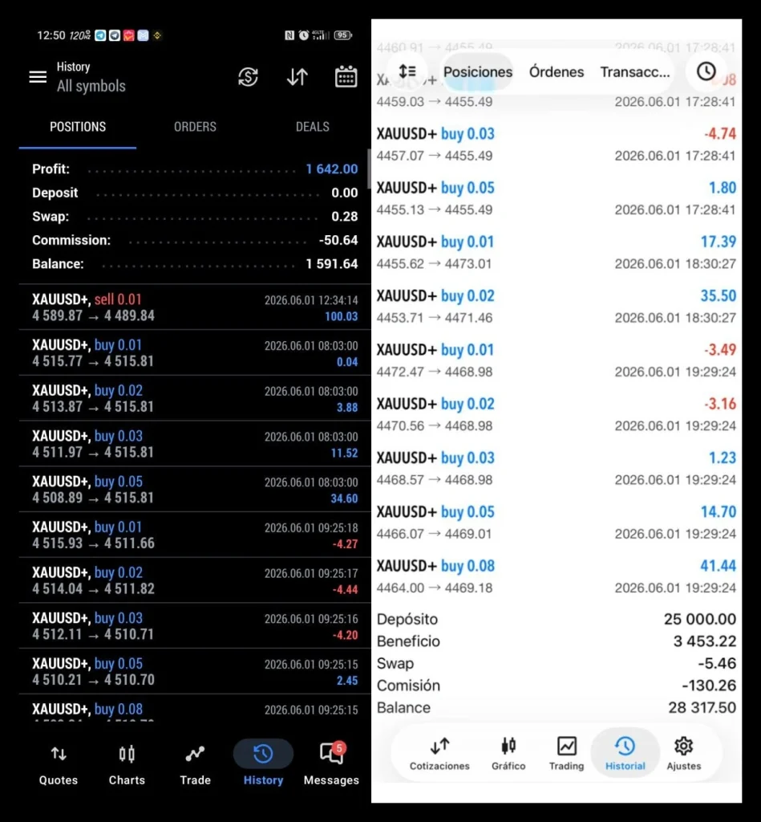Open the buy 0.08 trade with 41.44 profit
The image size is (761, 822).
pyautogui.click(x=557, y=576)
